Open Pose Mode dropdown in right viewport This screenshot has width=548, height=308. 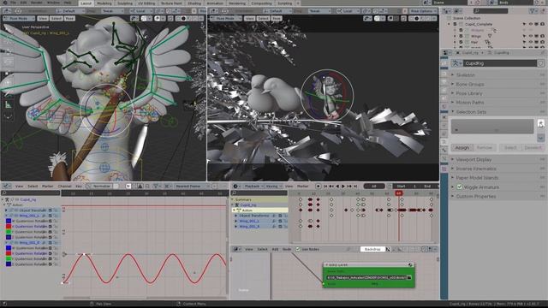click(x=225, y=18)
